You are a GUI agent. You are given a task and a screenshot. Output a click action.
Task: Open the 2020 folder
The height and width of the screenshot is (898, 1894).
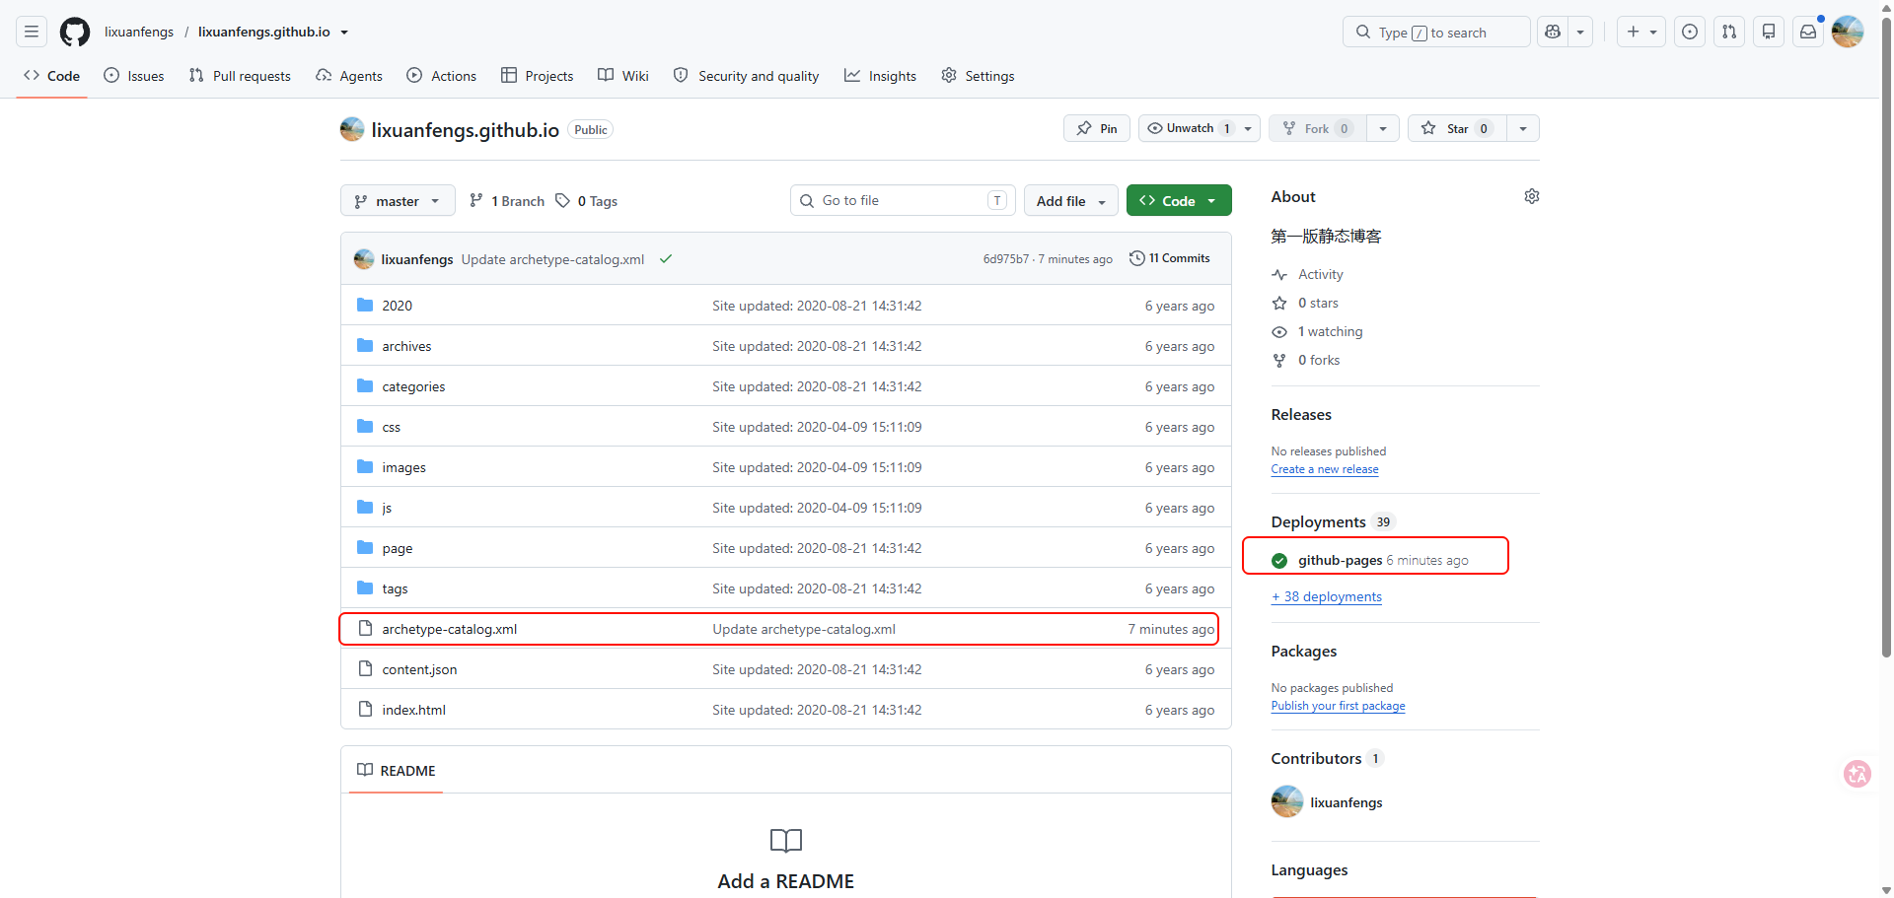(x=398, y=306)
